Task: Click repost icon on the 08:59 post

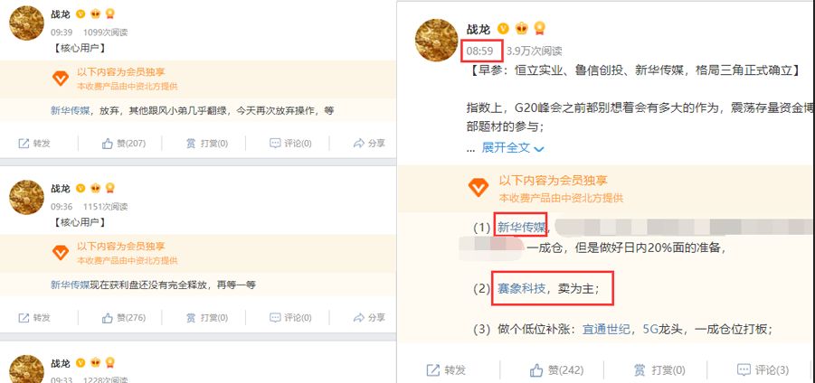Action: [433, 370]
